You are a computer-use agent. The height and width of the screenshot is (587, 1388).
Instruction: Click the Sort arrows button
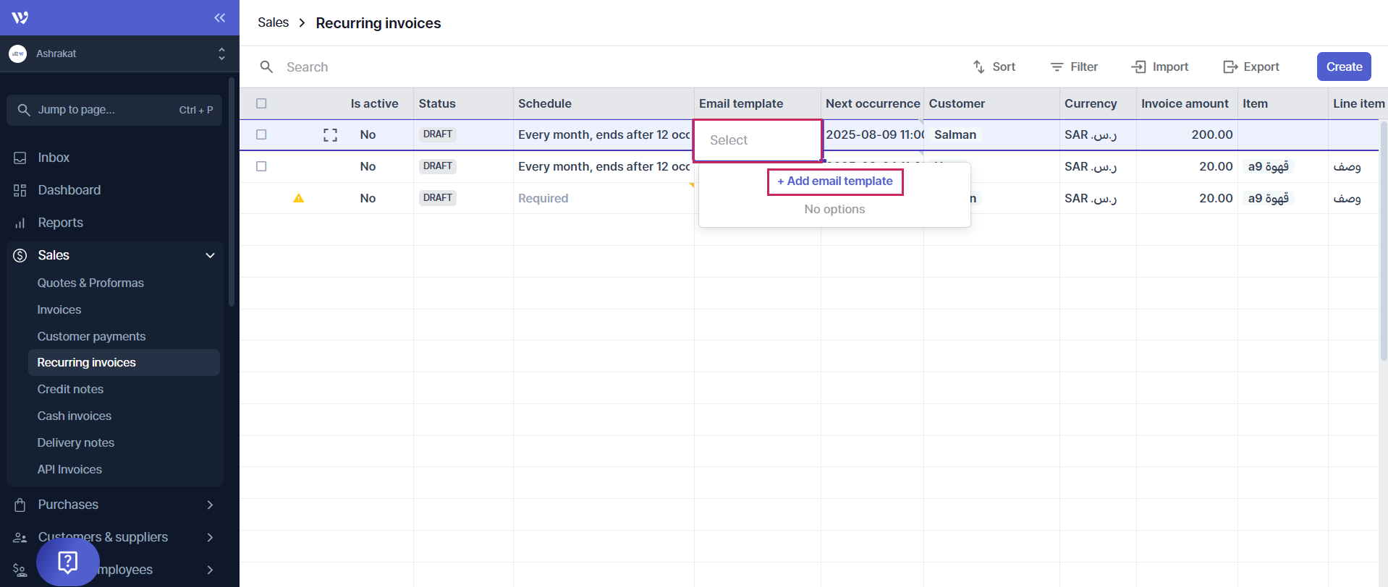[994, 67]
